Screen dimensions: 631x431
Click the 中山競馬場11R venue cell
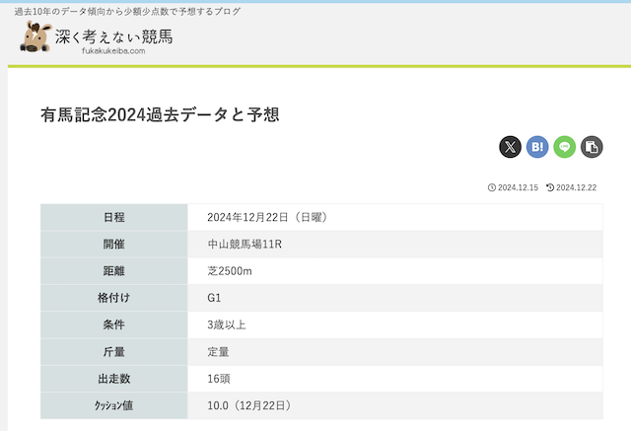tap(245, 244)
